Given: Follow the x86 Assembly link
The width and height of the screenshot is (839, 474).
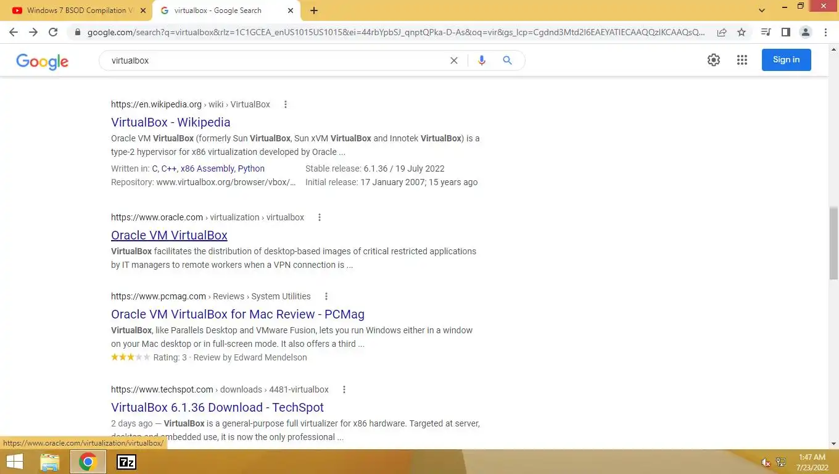Looking at the screenshot, I should 207,168.
